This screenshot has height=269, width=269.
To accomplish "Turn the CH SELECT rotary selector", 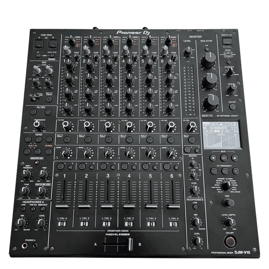I will [x=230, y=73].
